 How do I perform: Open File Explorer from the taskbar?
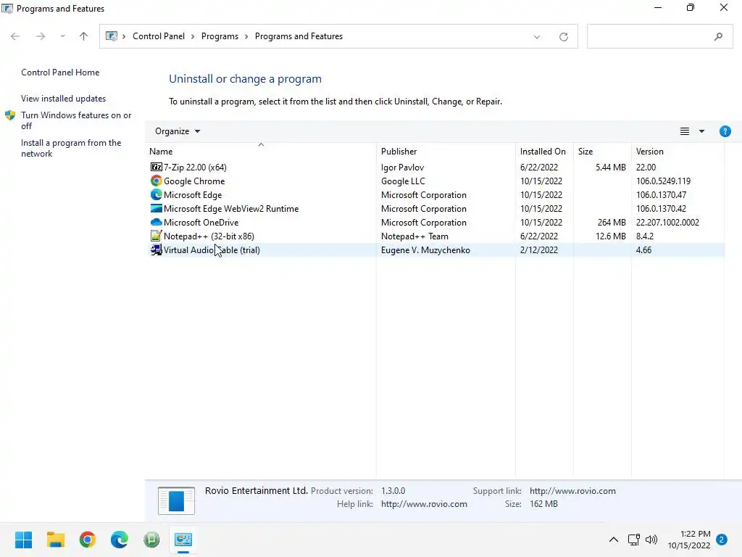[x=55, y=540]
